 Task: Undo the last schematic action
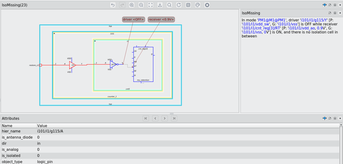click(x=113, y=5)
